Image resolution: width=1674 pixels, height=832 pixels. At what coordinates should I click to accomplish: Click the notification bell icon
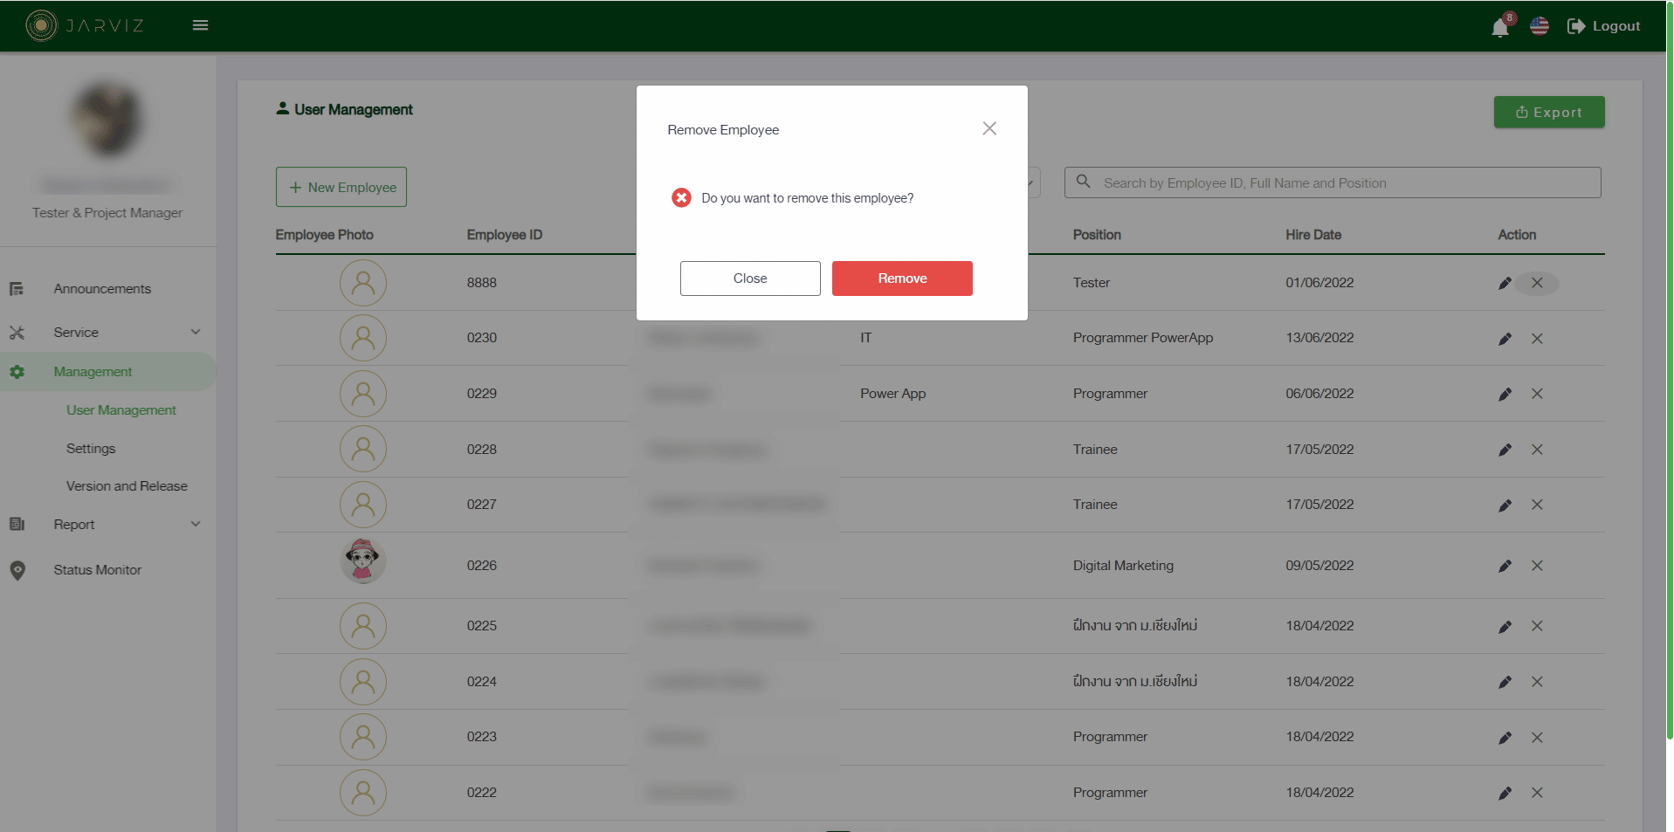point(1499,27)
